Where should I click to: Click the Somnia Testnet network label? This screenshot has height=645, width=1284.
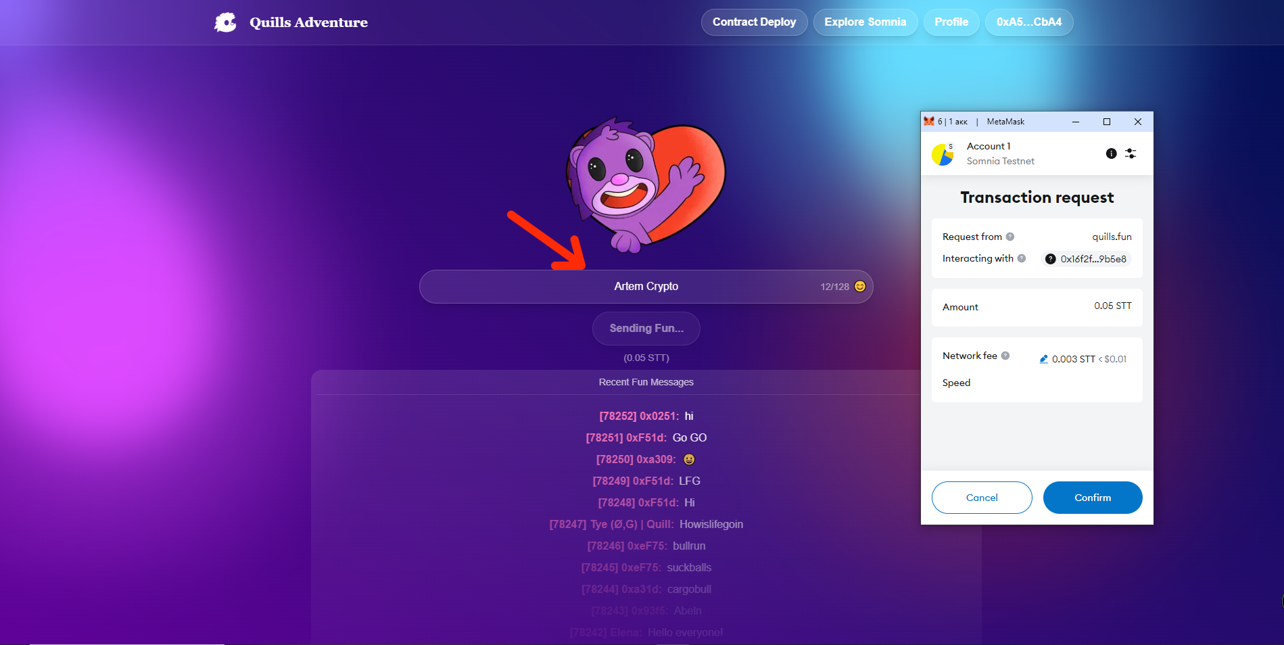pos(1001,161)
